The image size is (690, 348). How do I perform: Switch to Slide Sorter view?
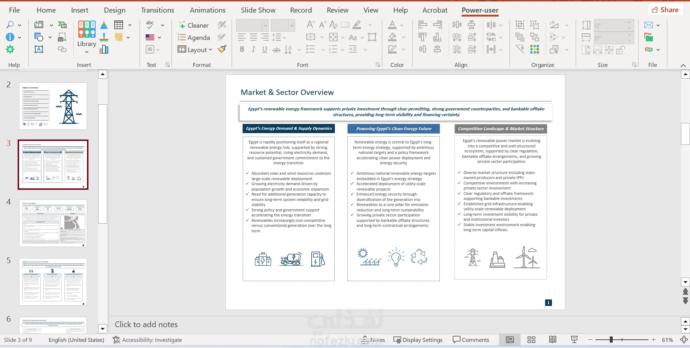(531, 340)
